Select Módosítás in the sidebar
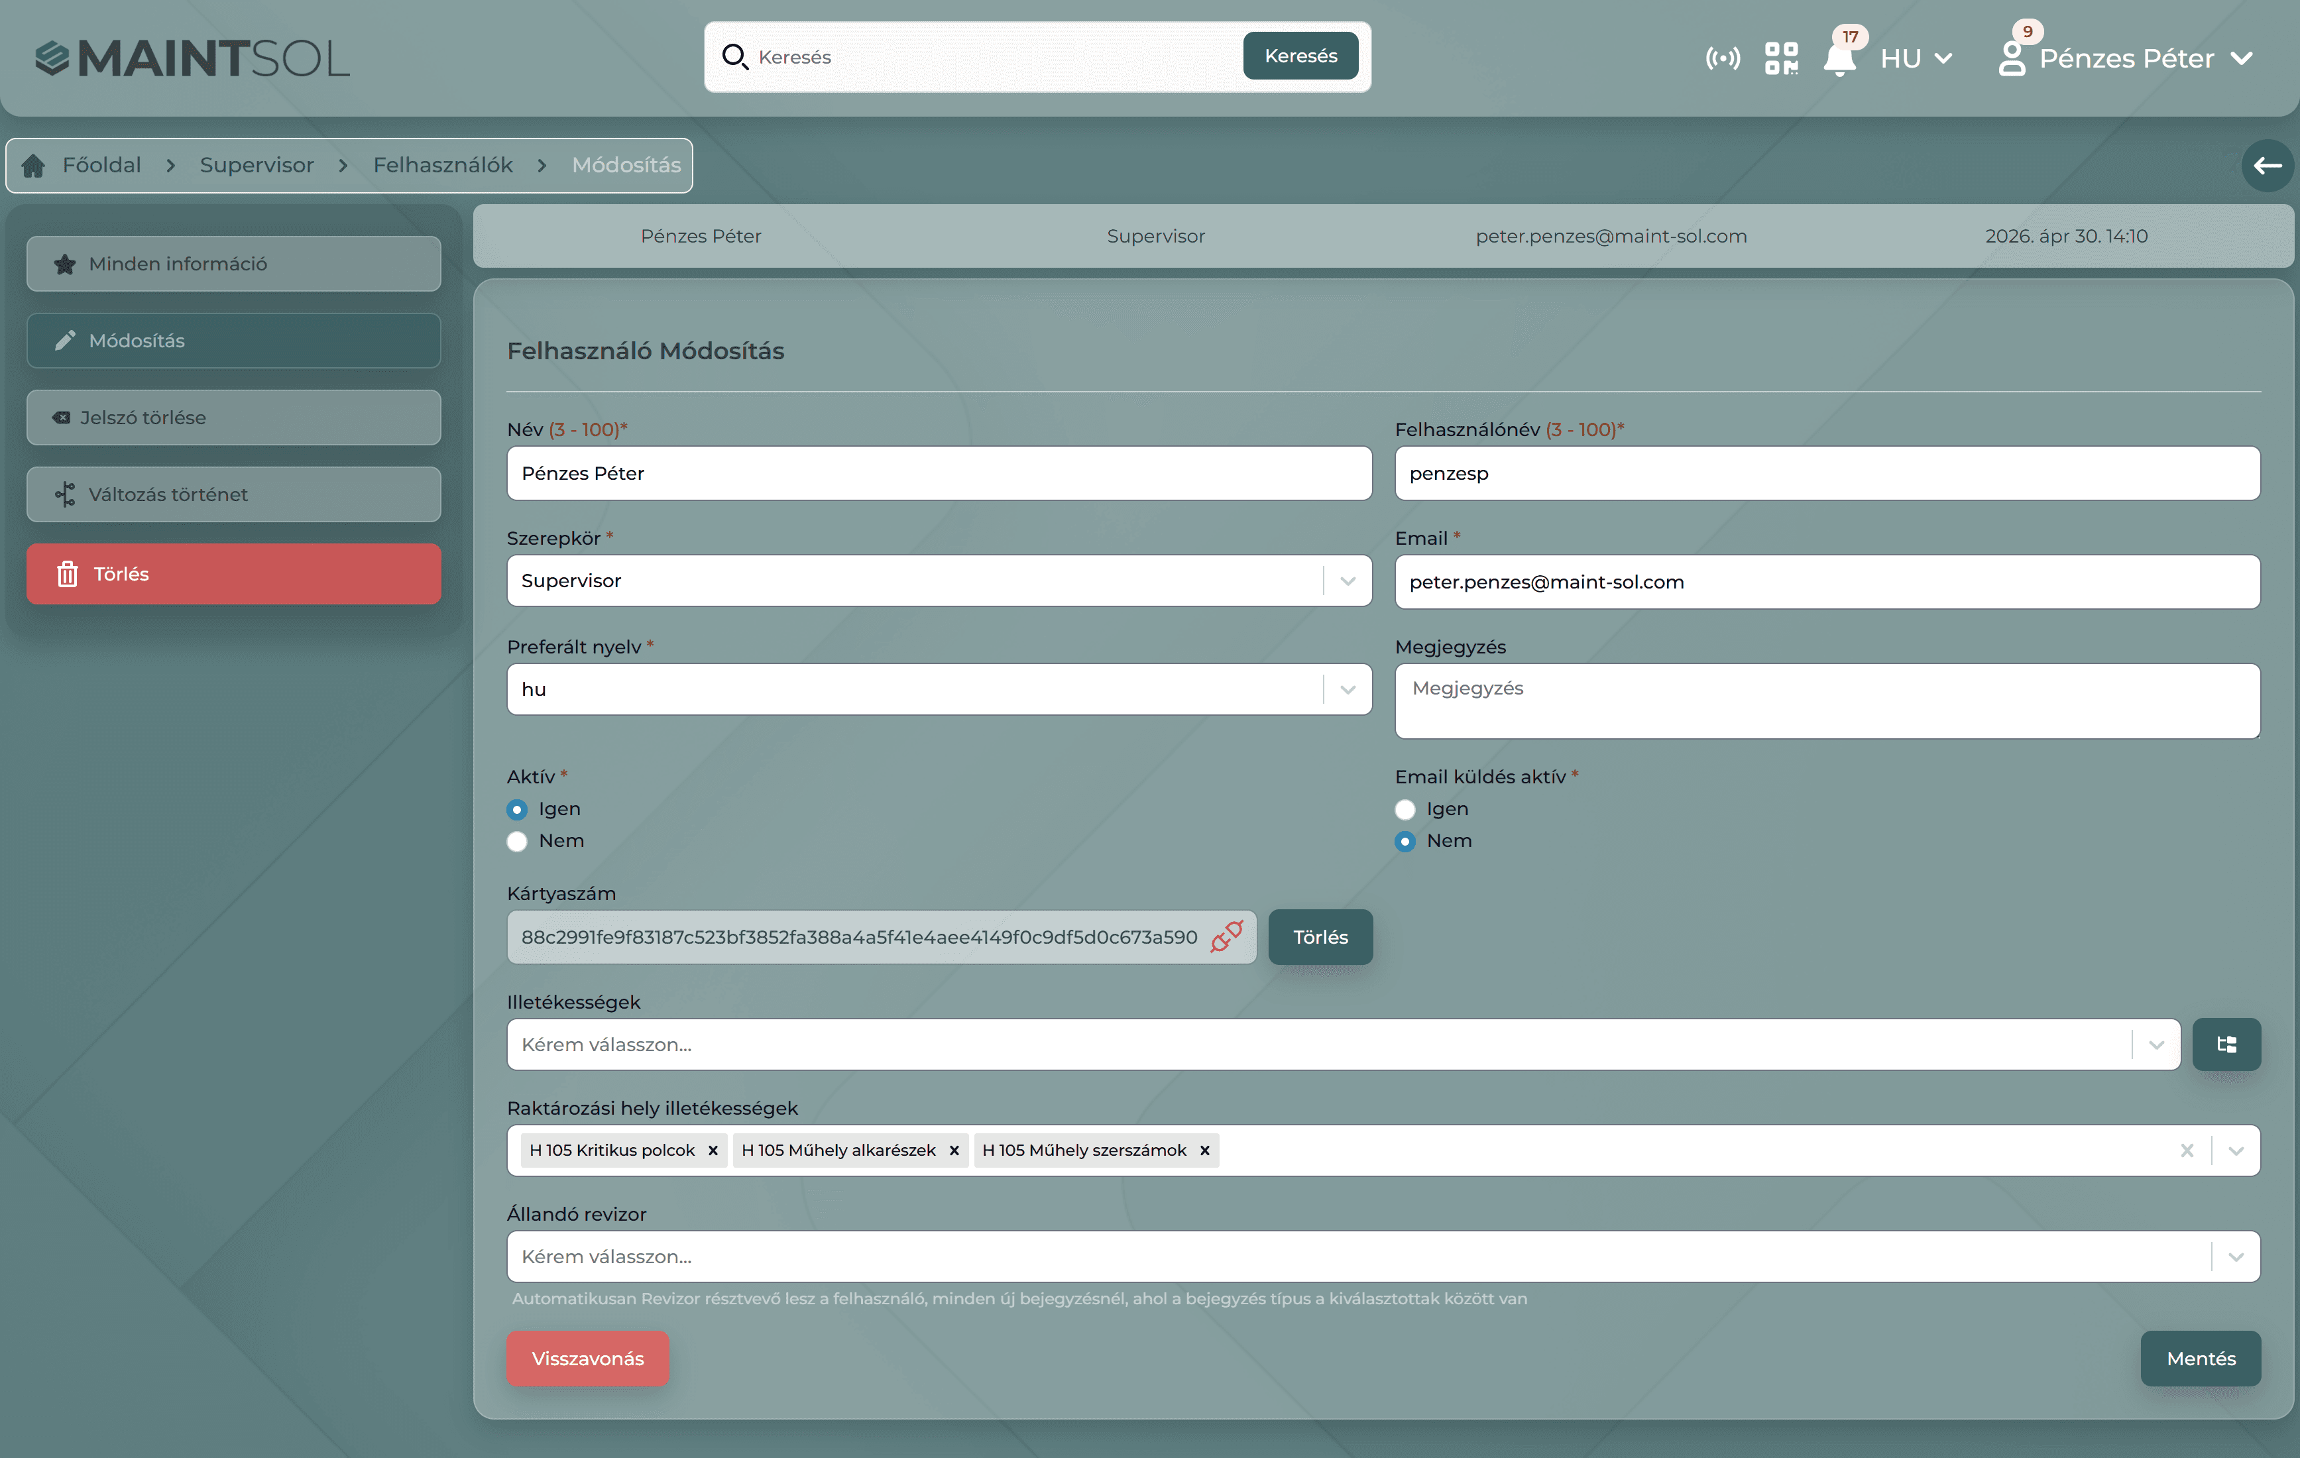The height and width of the screenshot is (1458, 2300). [x=234, y=341]
